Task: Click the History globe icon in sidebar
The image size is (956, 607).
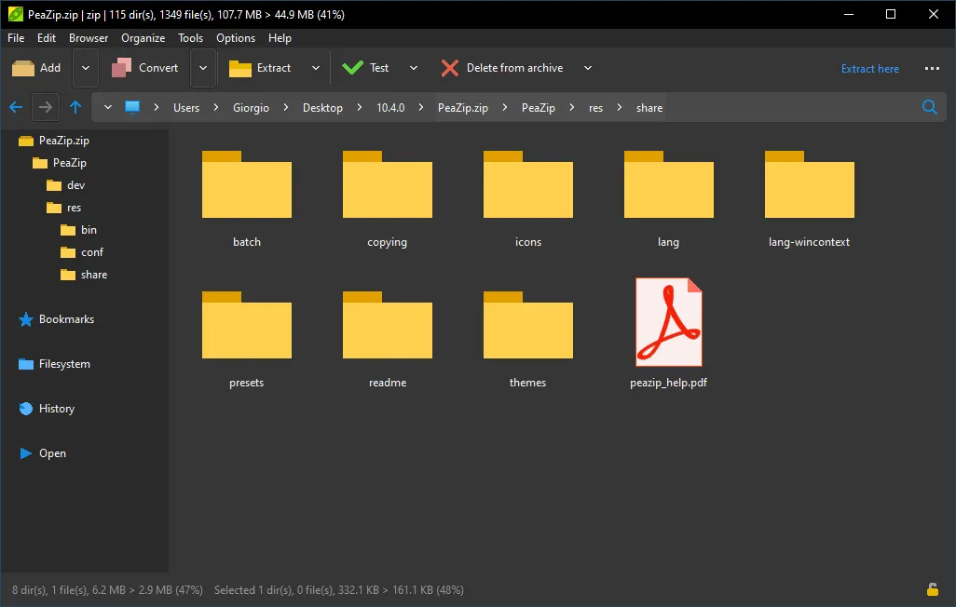Action: pyautogui.click(x=26, y=409)
